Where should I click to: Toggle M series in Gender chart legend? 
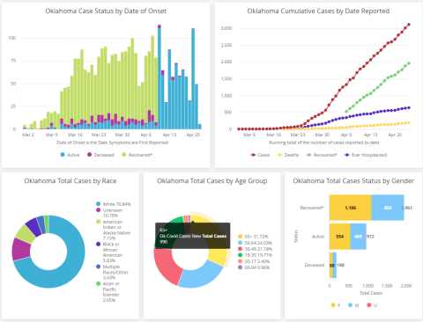tap(353, 305)
